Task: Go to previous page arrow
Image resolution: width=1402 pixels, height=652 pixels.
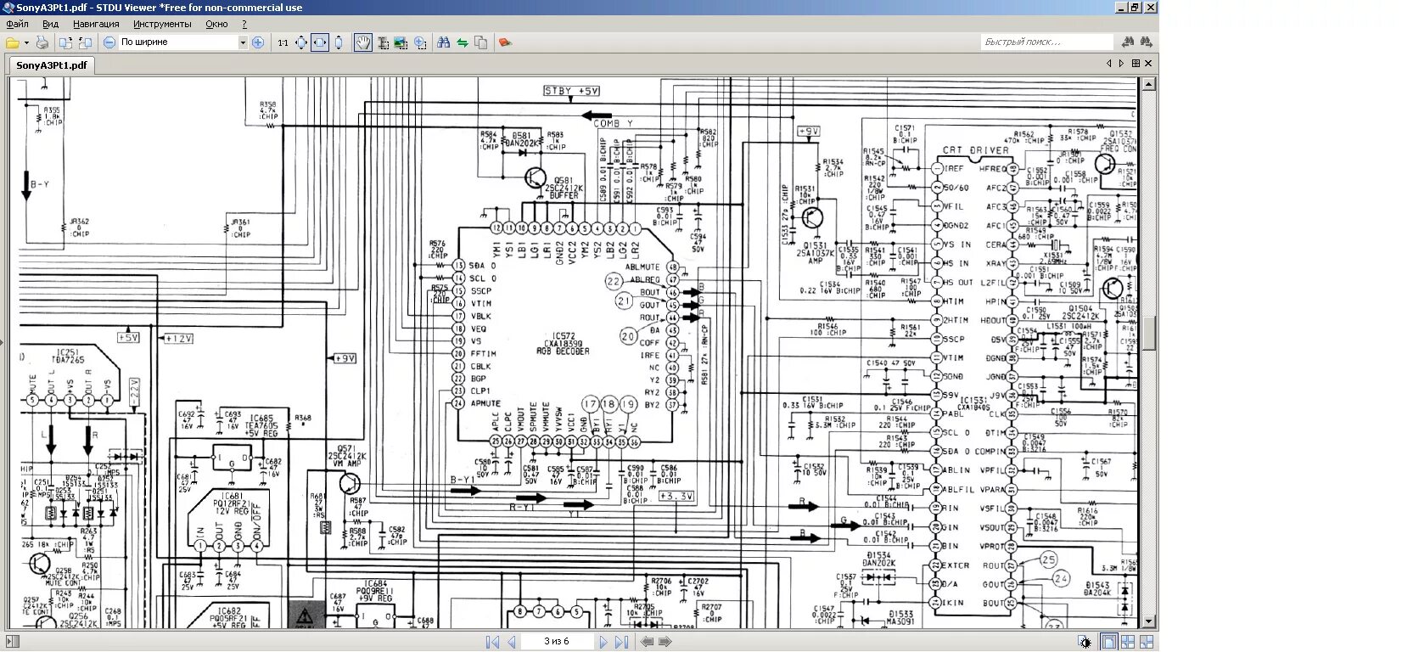Action: tap(512, 643)
